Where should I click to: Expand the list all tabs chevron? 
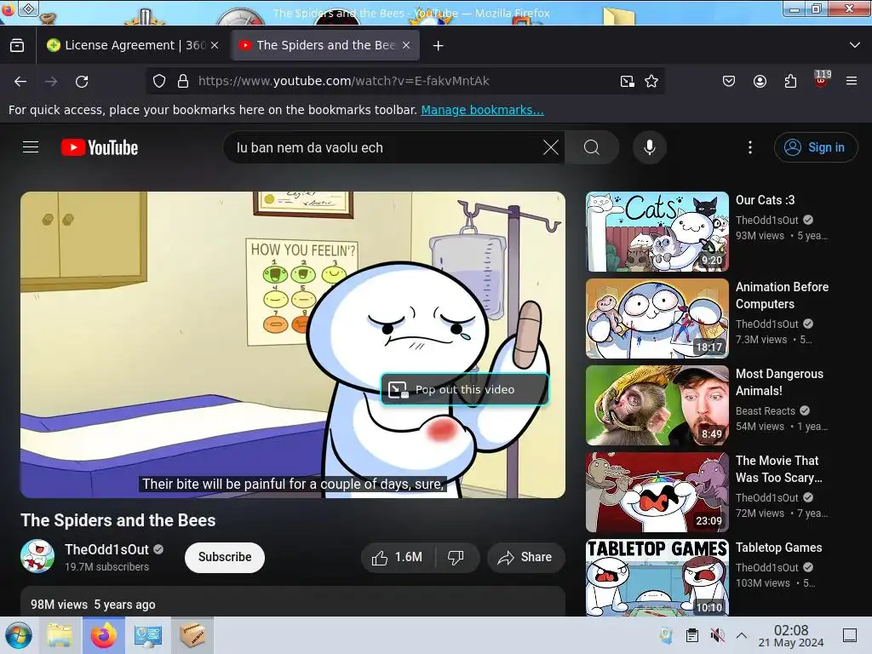click(x=855, y=45)
